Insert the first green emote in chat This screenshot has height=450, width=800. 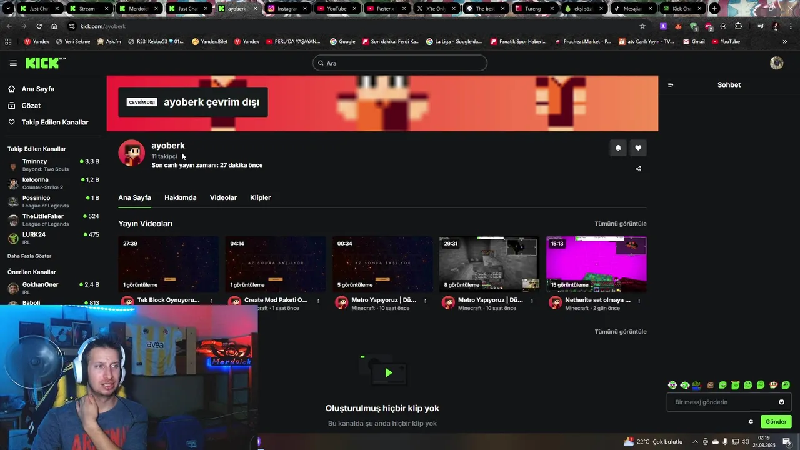685,385
